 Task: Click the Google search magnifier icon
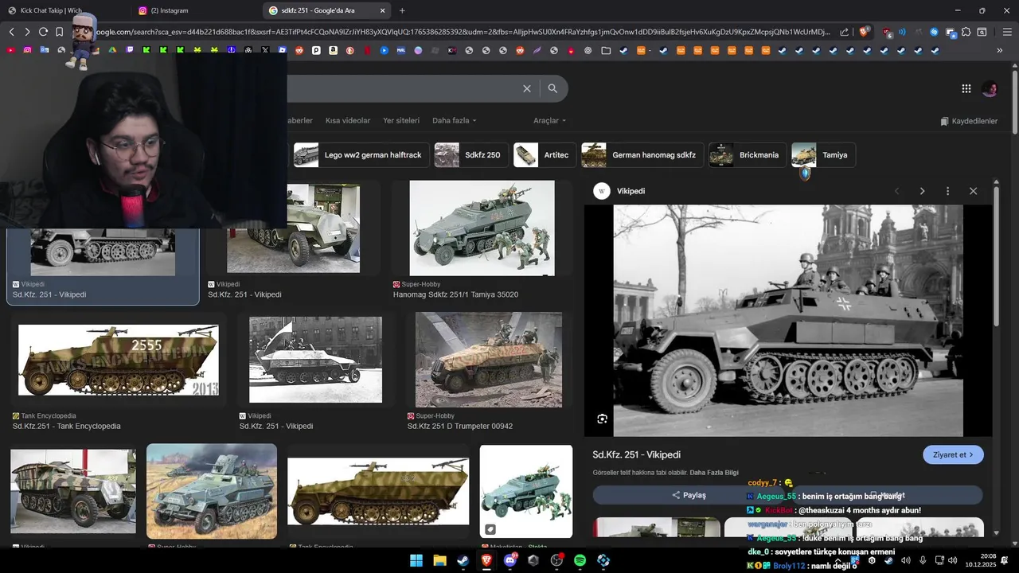[x=552, y=88]
